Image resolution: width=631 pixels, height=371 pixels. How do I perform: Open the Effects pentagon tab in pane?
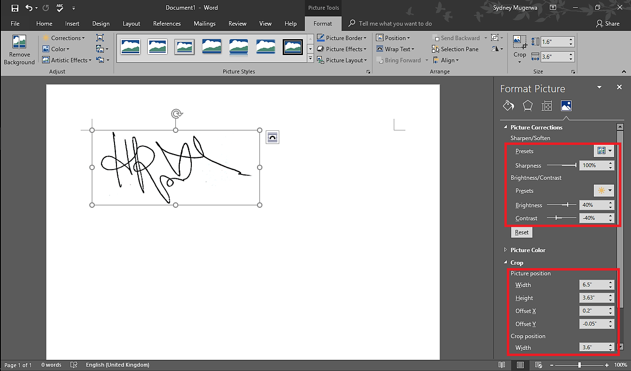(x=528, y=106)
